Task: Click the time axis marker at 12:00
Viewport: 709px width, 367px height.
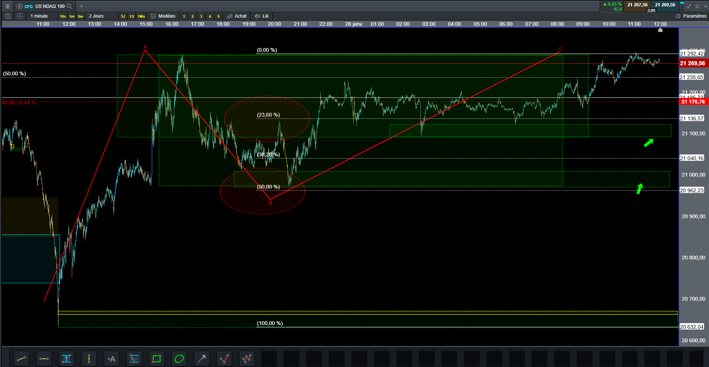Action: [660, 30]
